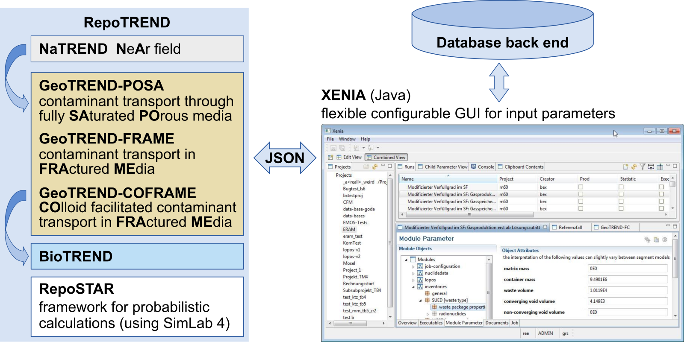Click the waste volume input field
Screen dimensions: 684x342
click(x=628, y=290)
